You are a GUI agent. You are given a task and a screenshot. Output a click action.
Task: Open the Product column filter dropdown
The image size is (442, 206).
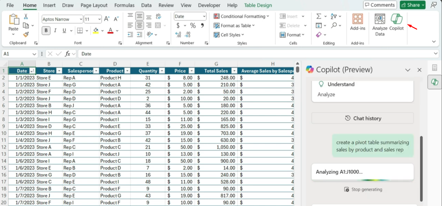pos(128,71)
